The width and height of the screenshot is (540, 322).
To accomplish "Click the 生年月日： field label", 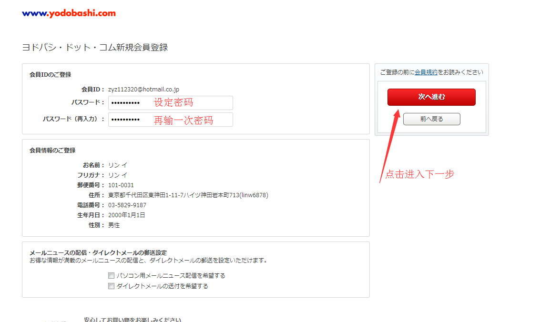I will (x=91, y=215).
